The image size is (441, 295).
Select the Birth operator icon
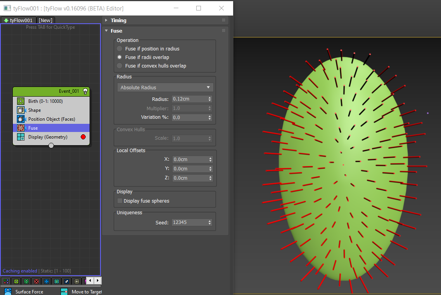(21, 101)
